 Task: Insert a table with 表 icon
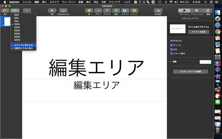[x=89, y=10]
